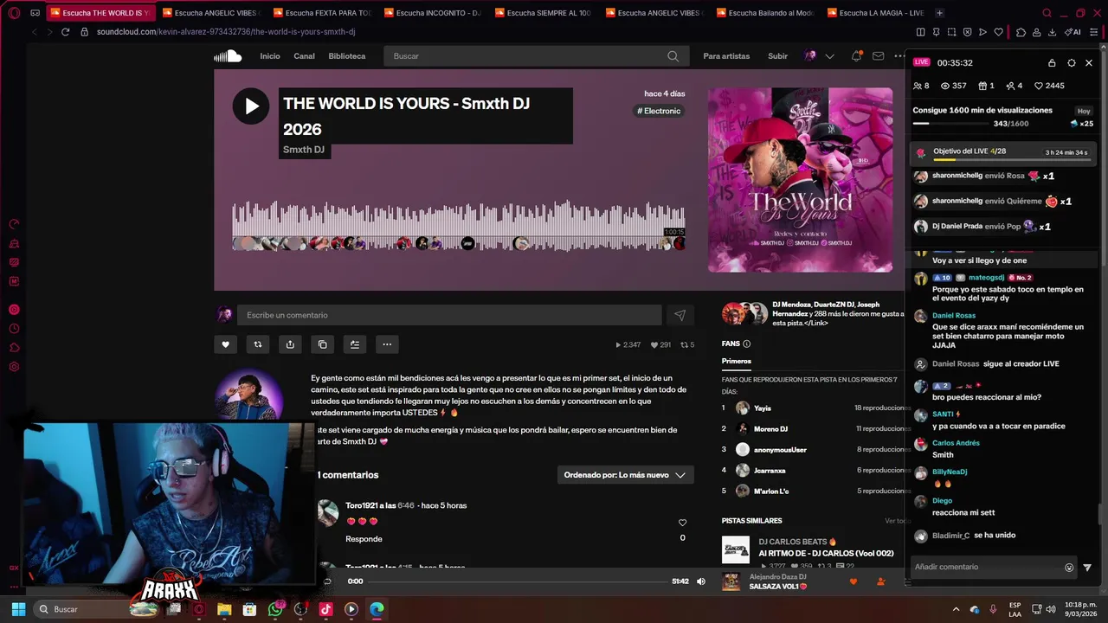Close the LIVE panel

click(1089, 63)
